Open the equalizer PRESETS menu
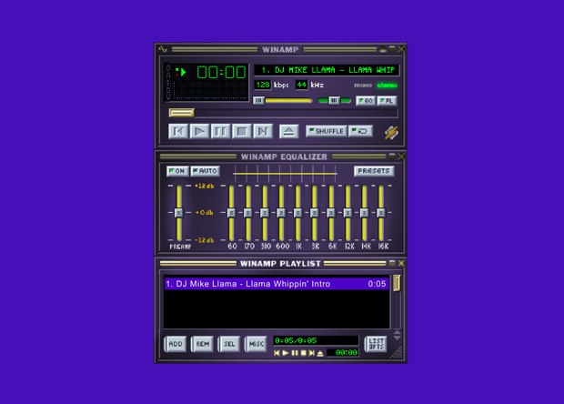The width and height of the screenshot is (564, 404). click(x=374, y=171)
